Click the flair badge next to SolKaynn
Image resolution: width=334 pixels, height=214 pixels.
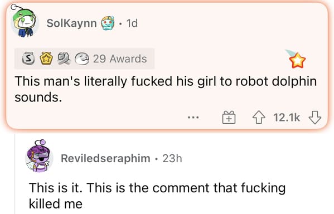[x=108, y=23]
